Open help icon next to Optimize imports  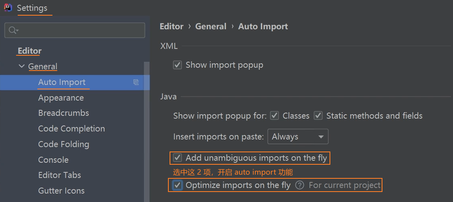[x=299, y=185]
